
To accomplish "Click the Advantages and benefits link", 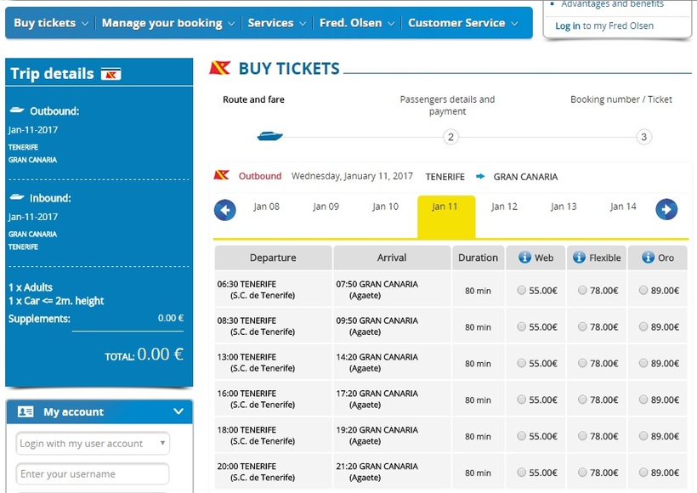I will 612,4.
